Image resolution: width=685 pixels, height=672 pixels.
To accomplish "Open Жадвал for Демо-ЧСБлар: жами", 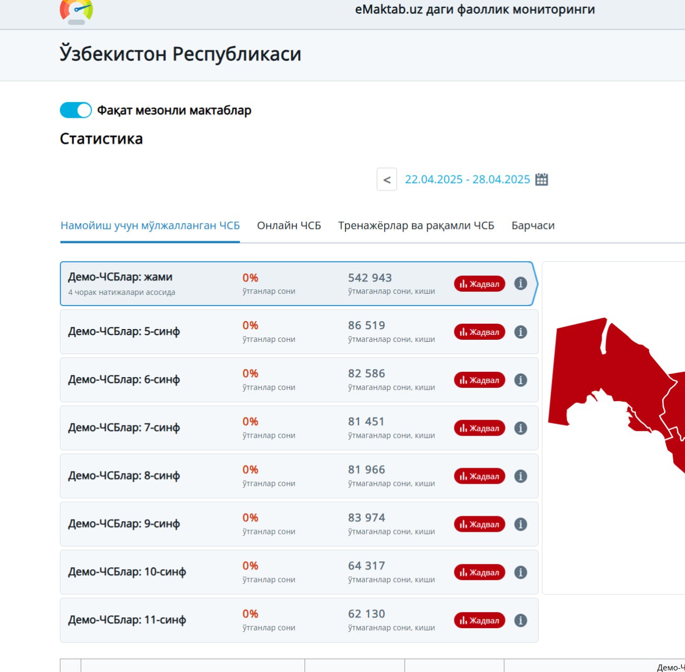I will pyautogui.click(x=479, y=284).
